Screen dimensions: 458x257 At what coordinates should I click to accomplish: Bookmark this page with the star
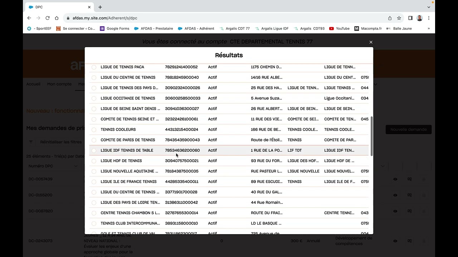399,18
